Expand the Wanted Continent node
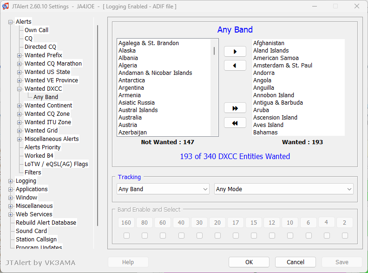Image resolution: width=368 pixels, height=273 pixels. 20,106
